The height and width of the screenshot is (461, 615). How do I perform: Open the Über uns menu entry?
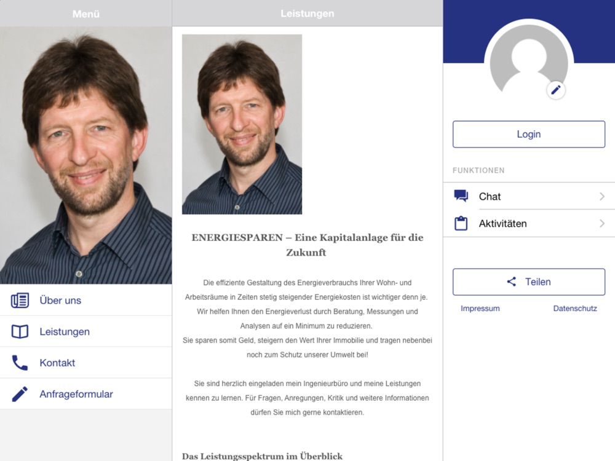click(86, 301)
